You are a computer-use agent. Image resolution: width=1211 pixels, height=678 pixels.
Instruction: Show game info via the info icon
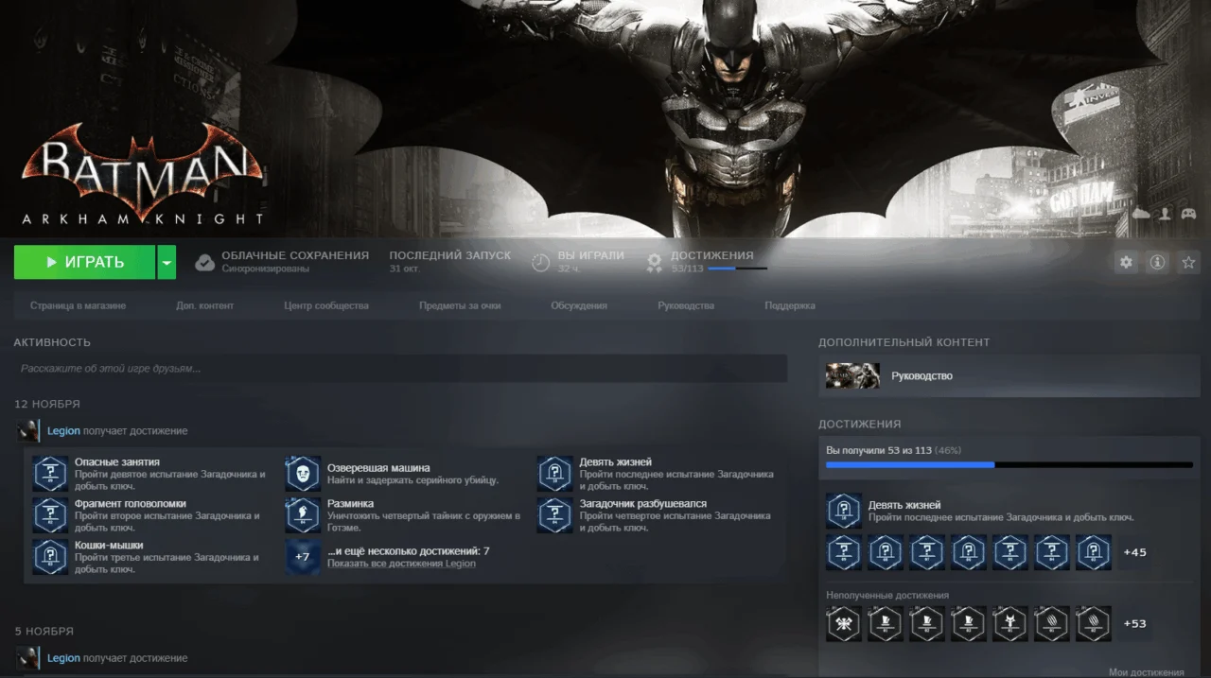point(1157,263)
